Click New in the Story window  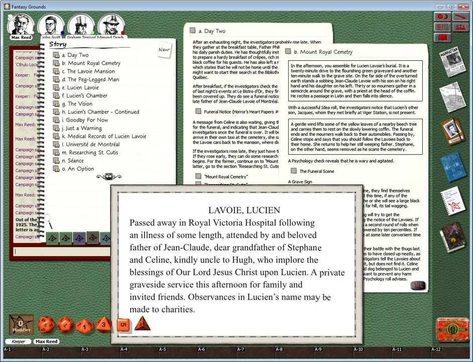point(164,50)
